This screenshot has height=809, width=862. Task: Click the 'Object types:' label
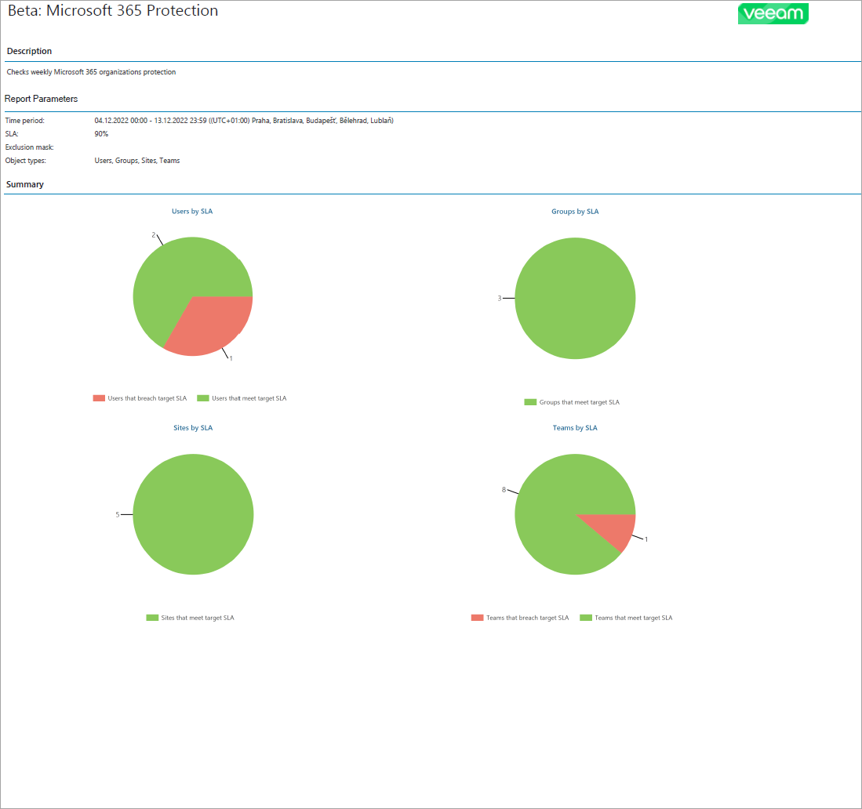coord(26,161)
